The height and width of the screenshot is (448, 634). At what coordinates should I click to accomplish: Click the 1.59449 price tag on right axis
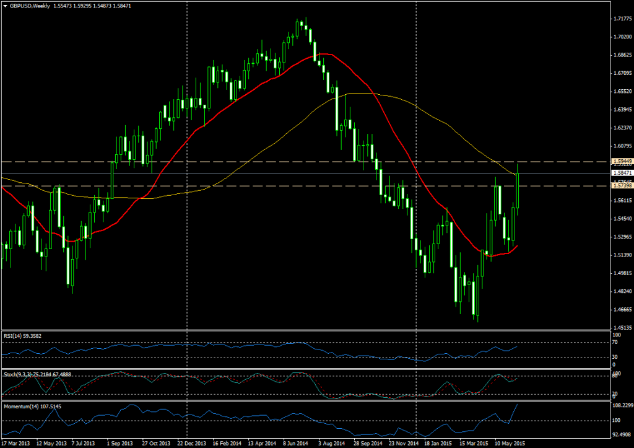[620, 161]
